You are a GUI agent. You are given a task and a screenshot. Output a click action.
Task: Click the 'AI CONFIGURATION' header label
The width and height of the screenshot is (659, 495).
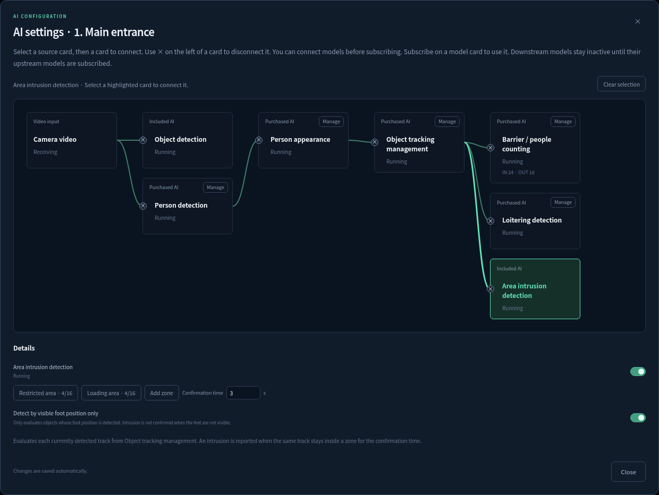[x=40, y=16]
